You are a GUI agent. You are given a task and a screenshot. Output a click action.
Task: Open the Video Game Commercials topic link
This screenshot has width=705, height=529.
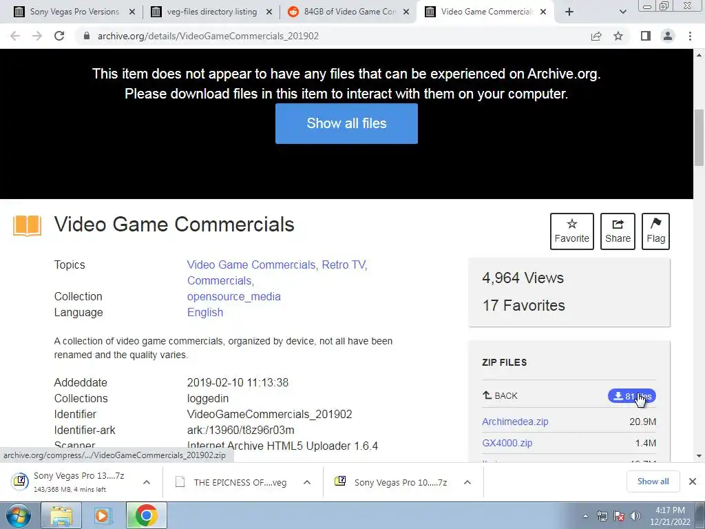click(251, 264)
